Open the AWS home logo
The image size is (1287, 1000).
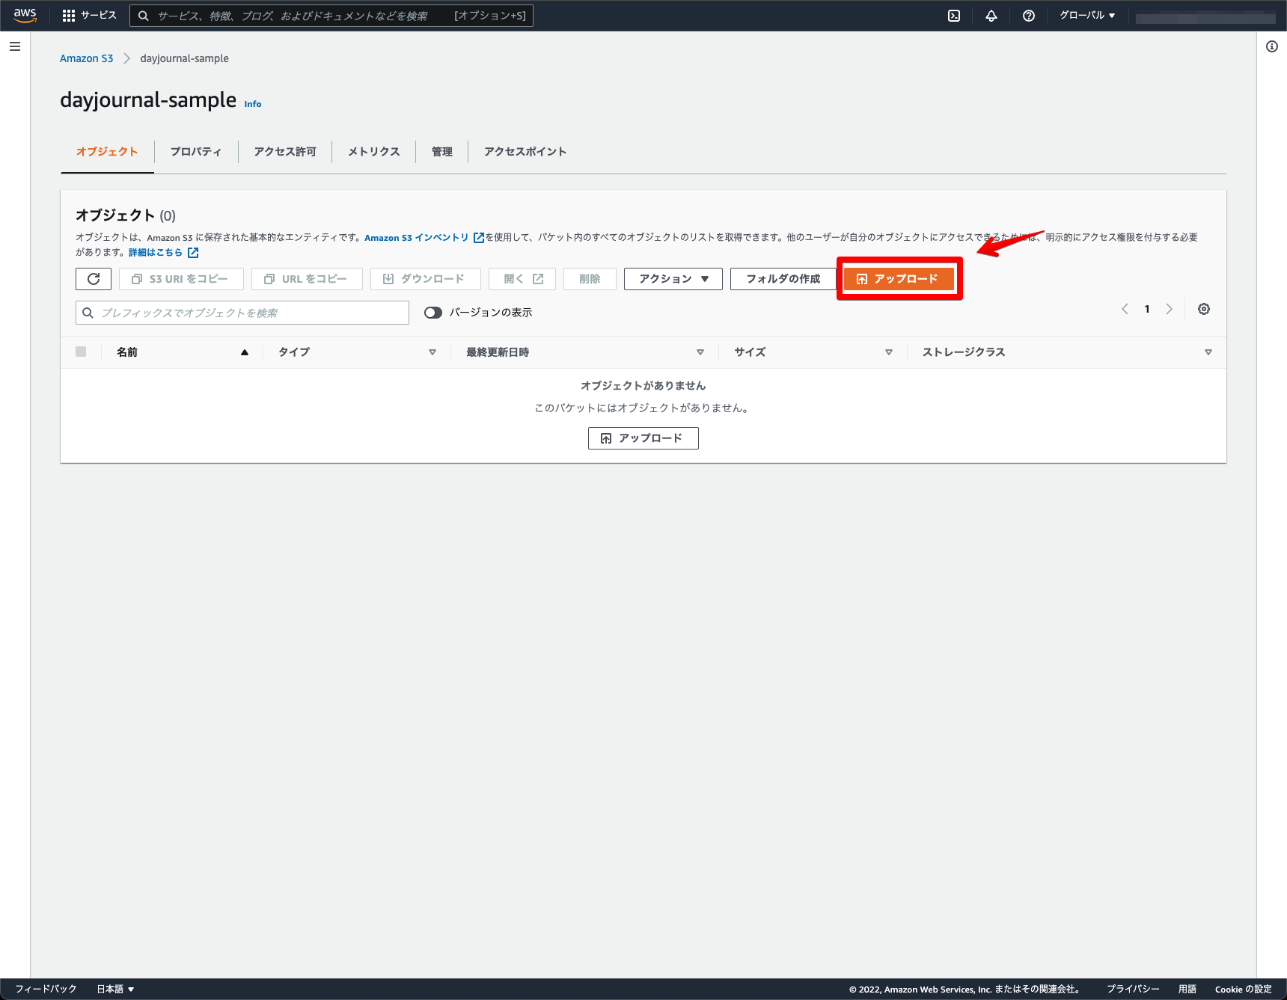(25, 15)
